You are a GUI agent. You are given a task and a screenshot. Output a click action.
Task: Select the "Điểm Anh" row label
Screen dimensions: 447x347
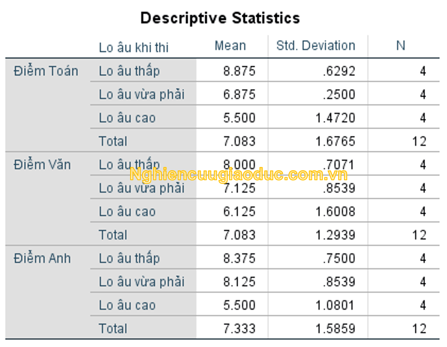point(42,259)
